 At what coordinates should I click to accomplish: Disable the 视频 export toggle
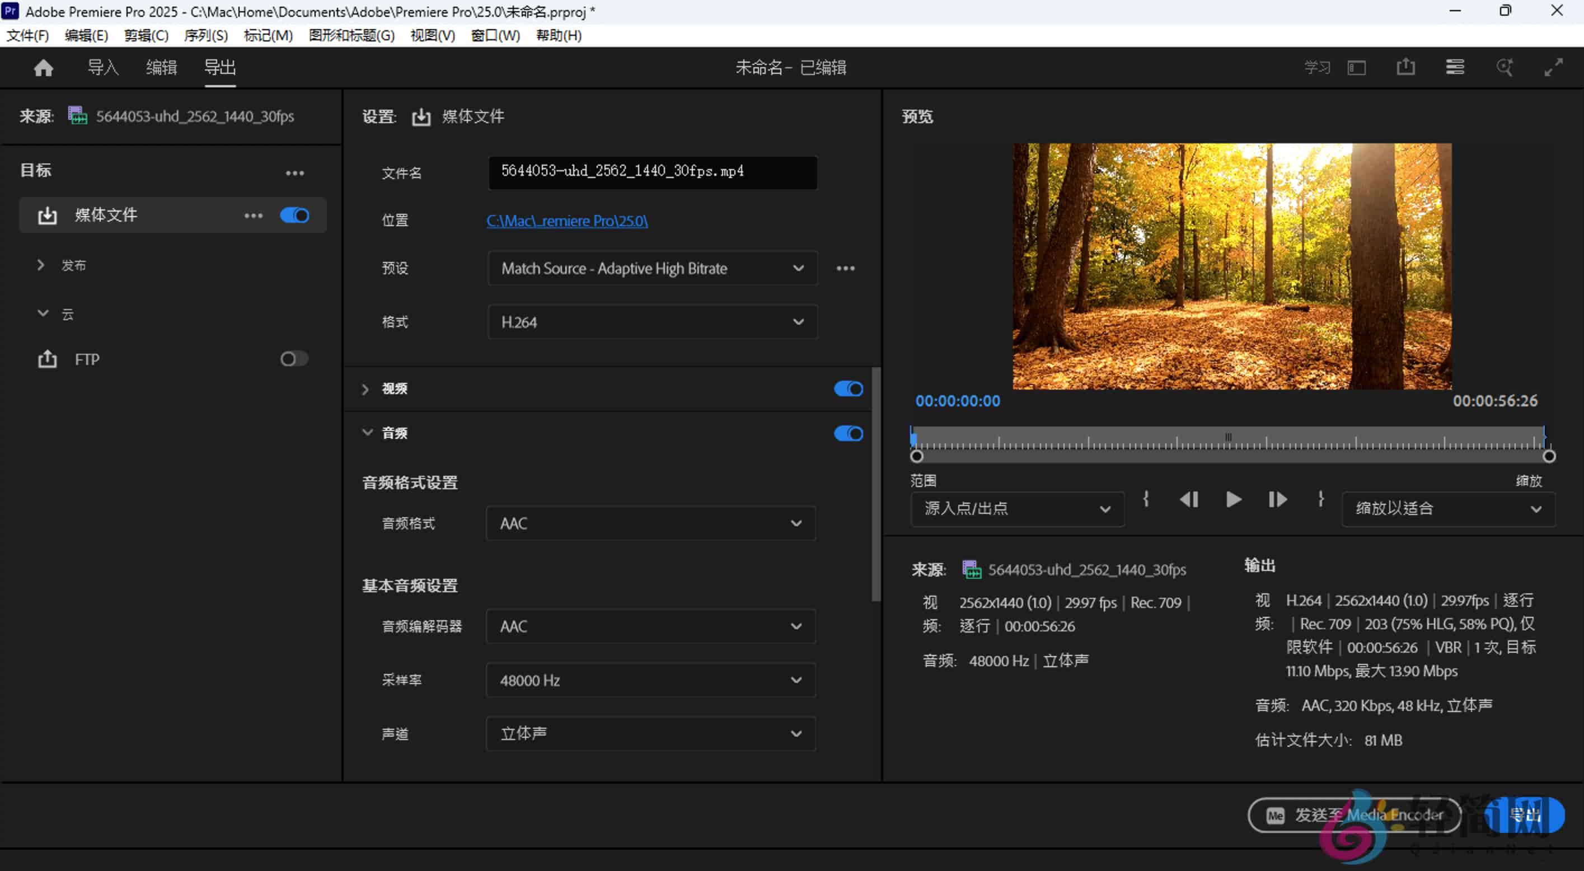pyautogui.click(x=849, y=388)
